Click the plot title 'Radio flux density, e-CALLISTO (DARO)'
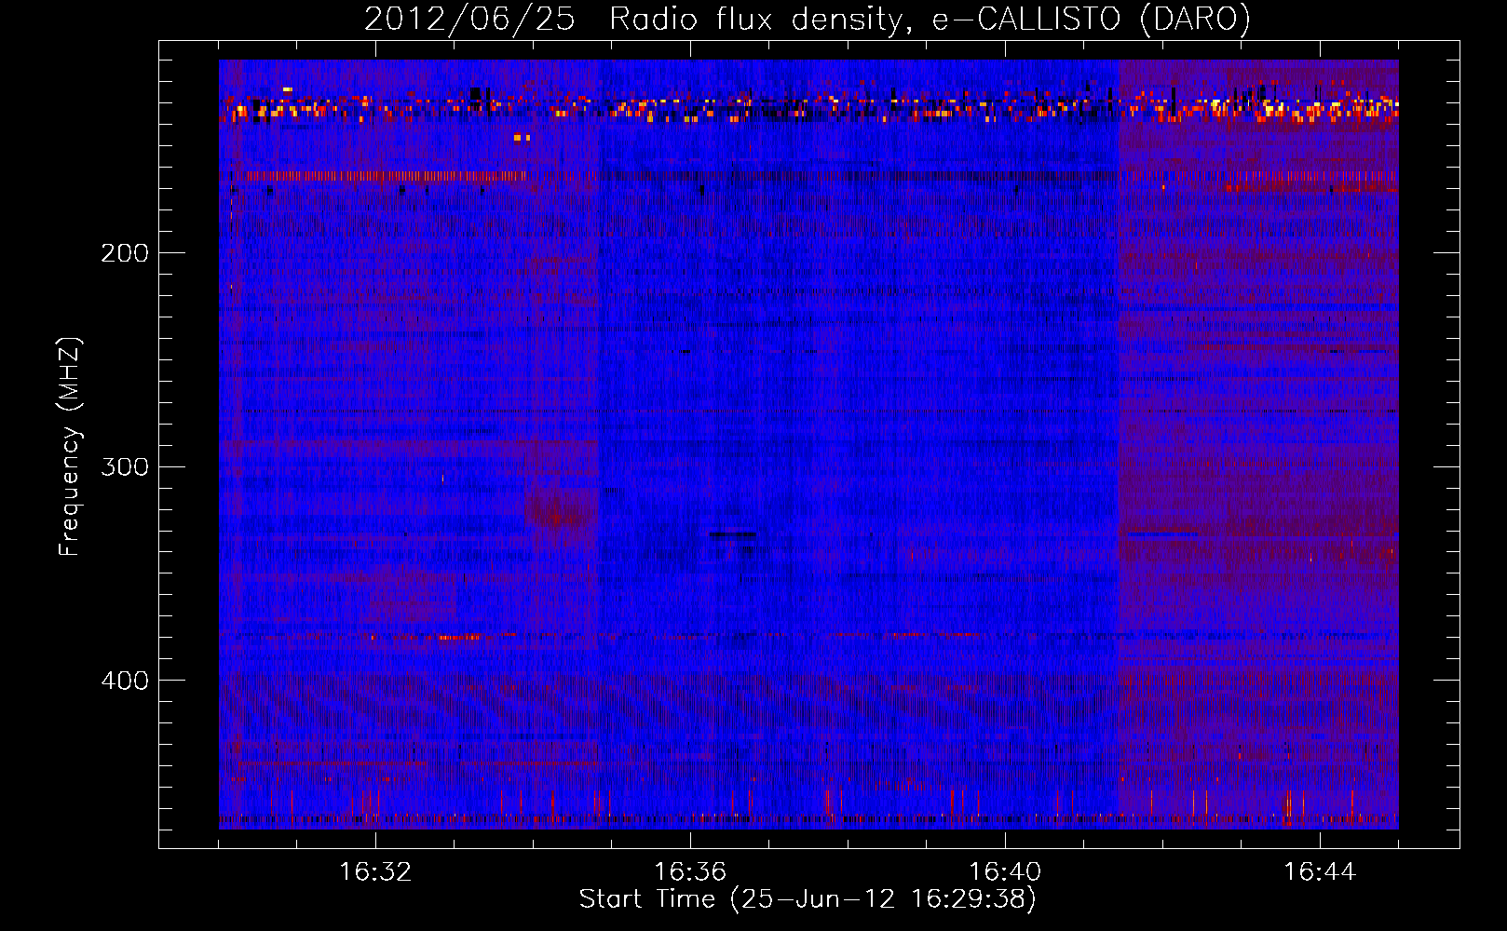This screenshot has height=931, width=1507. coord(930,20)
